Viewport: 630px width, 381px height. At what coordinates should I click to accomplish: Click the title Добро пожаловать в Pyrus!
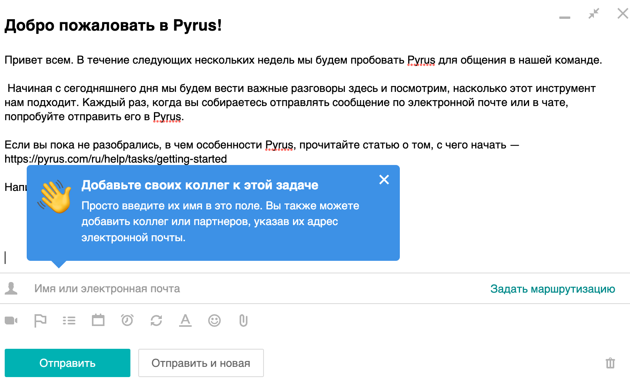[x=113, y=25]
